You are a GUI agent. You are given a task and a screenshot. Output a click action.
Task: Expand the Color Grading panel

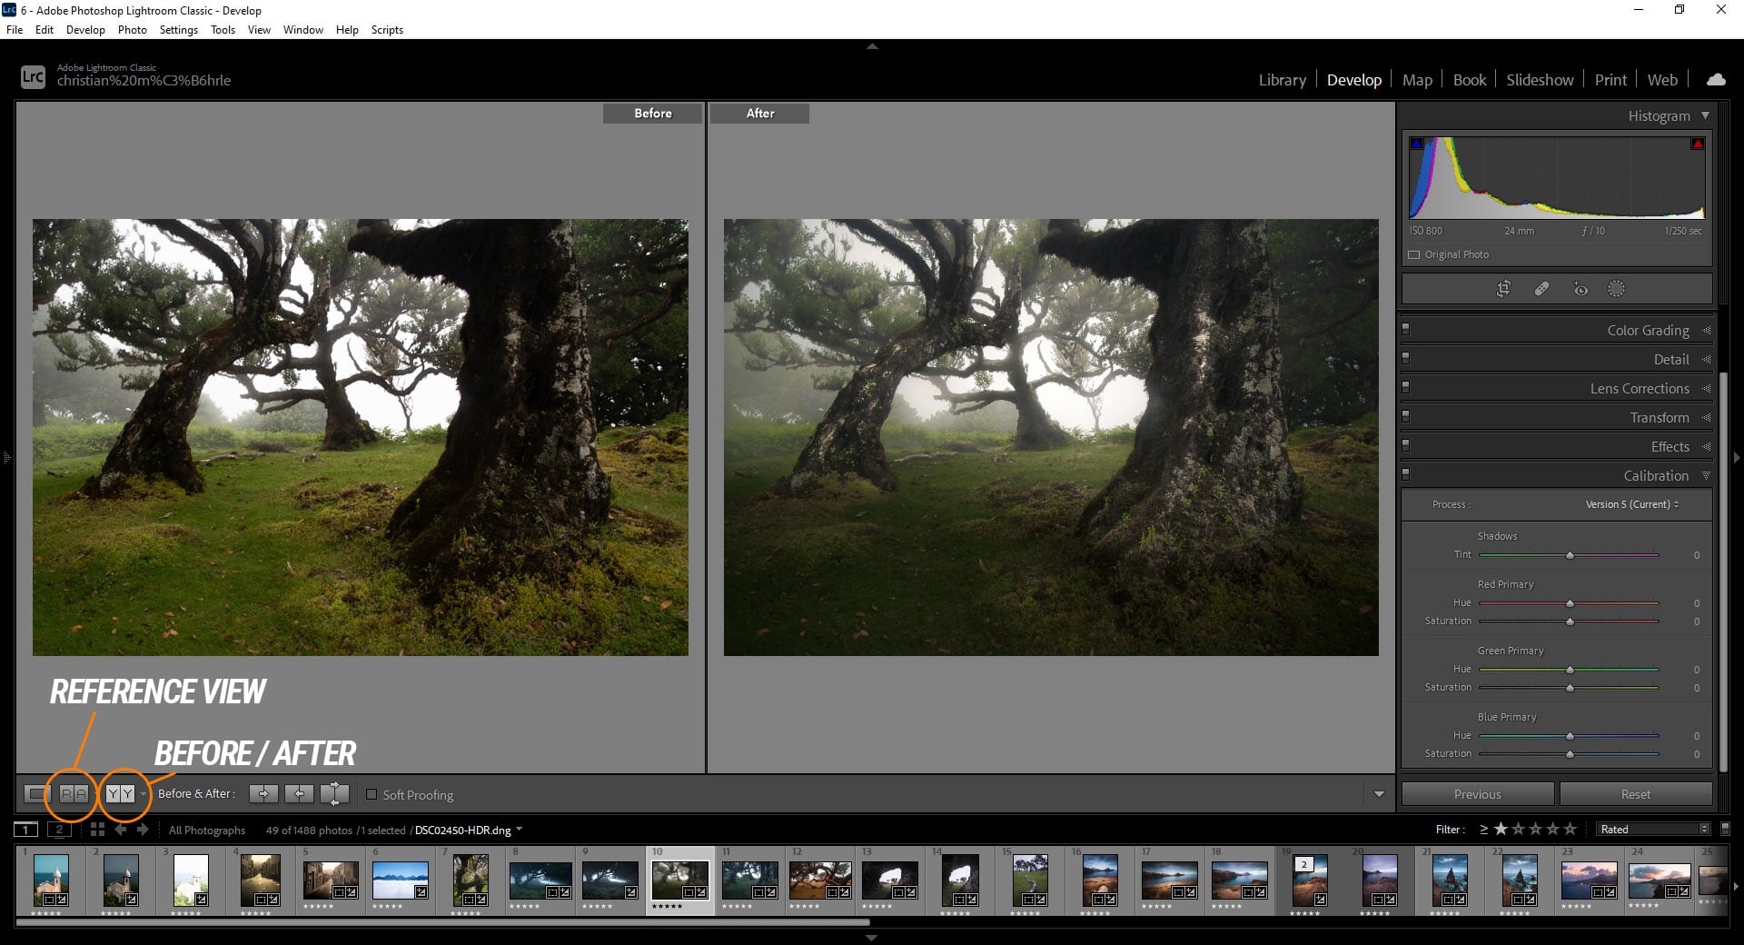point(1648,330)
